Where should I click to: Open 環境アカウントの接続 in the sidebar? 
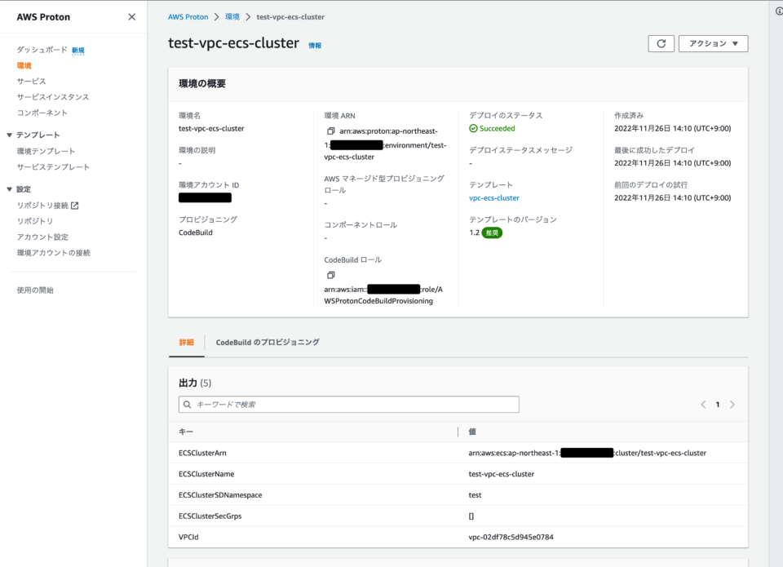pyautogui.click(x=54, y=253)
